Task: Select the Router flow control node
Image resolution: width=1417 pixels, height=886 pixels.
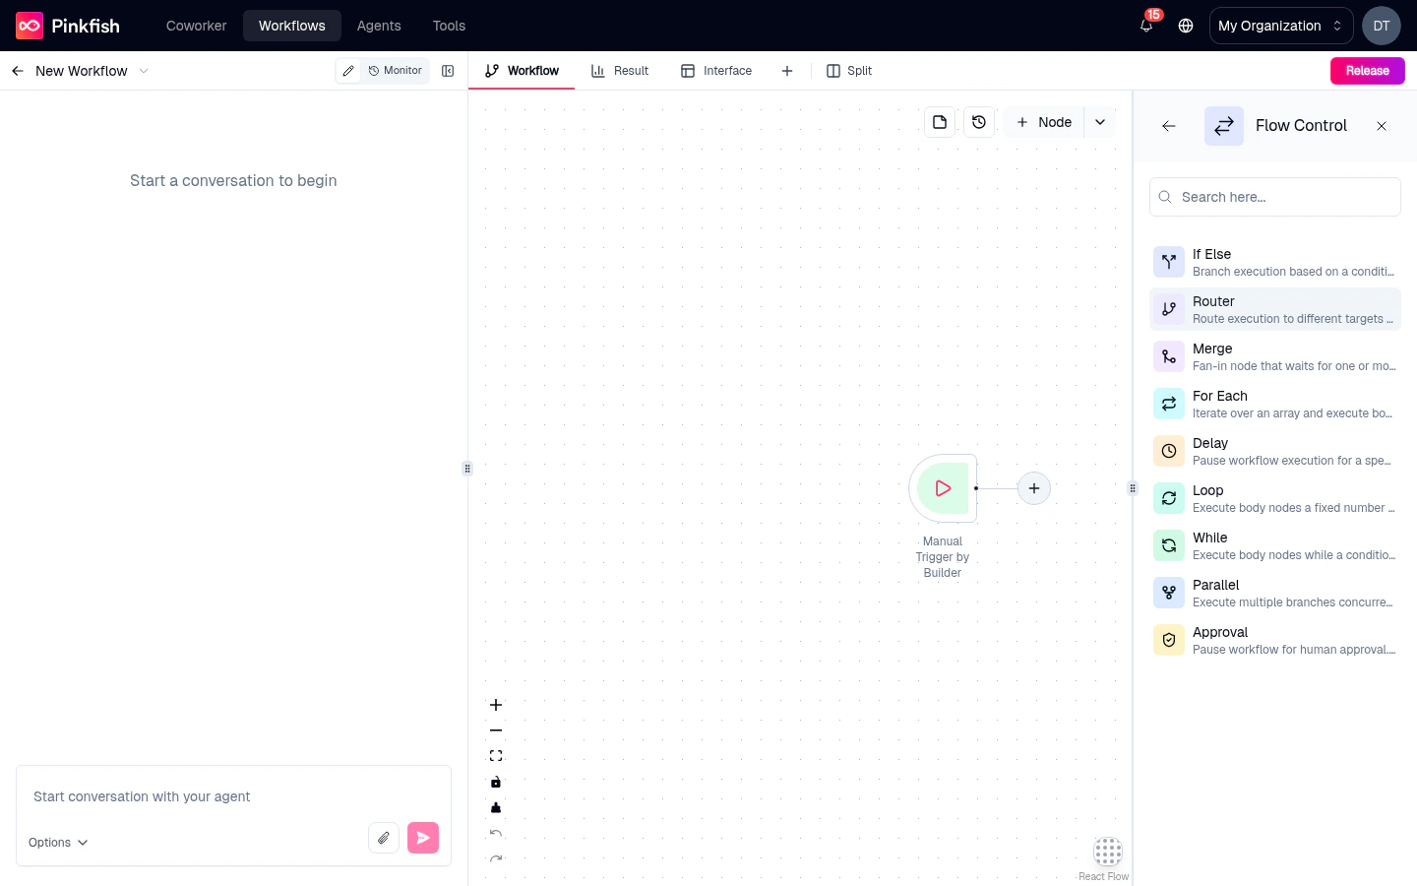Action: [x=1275, y=308]
